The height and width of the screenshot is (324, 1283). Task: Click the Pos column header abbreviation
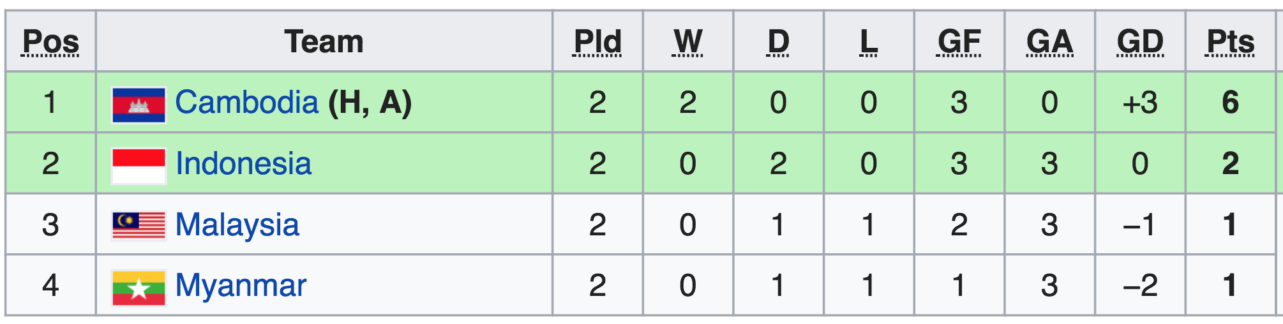(x=50, y=42)
